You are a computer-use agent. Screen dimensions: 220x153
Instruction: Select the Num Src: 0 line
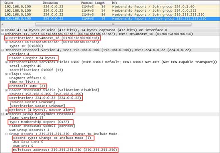point(23,146)
